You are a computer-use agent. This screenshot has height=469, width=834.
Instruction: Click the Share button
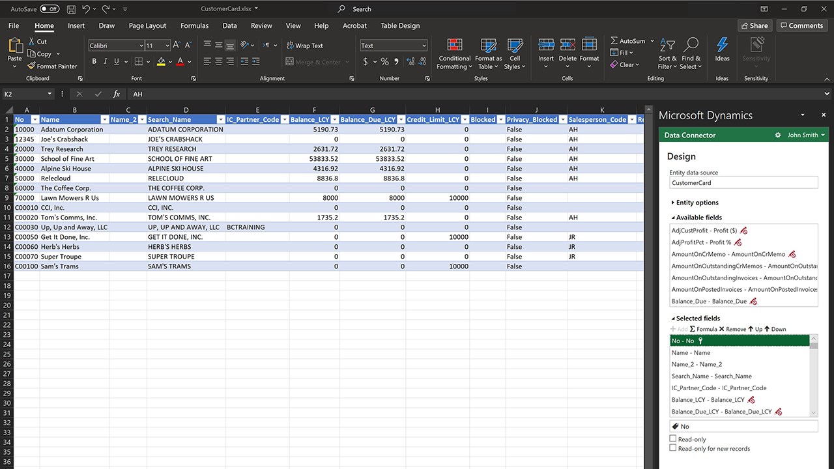coord(755,25)
